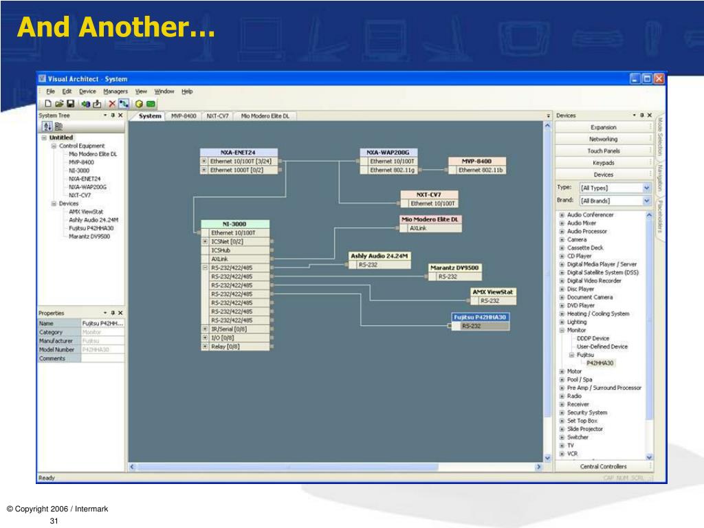Click the Comments field in Properties
Screen dimensions: 704x528
102,358
